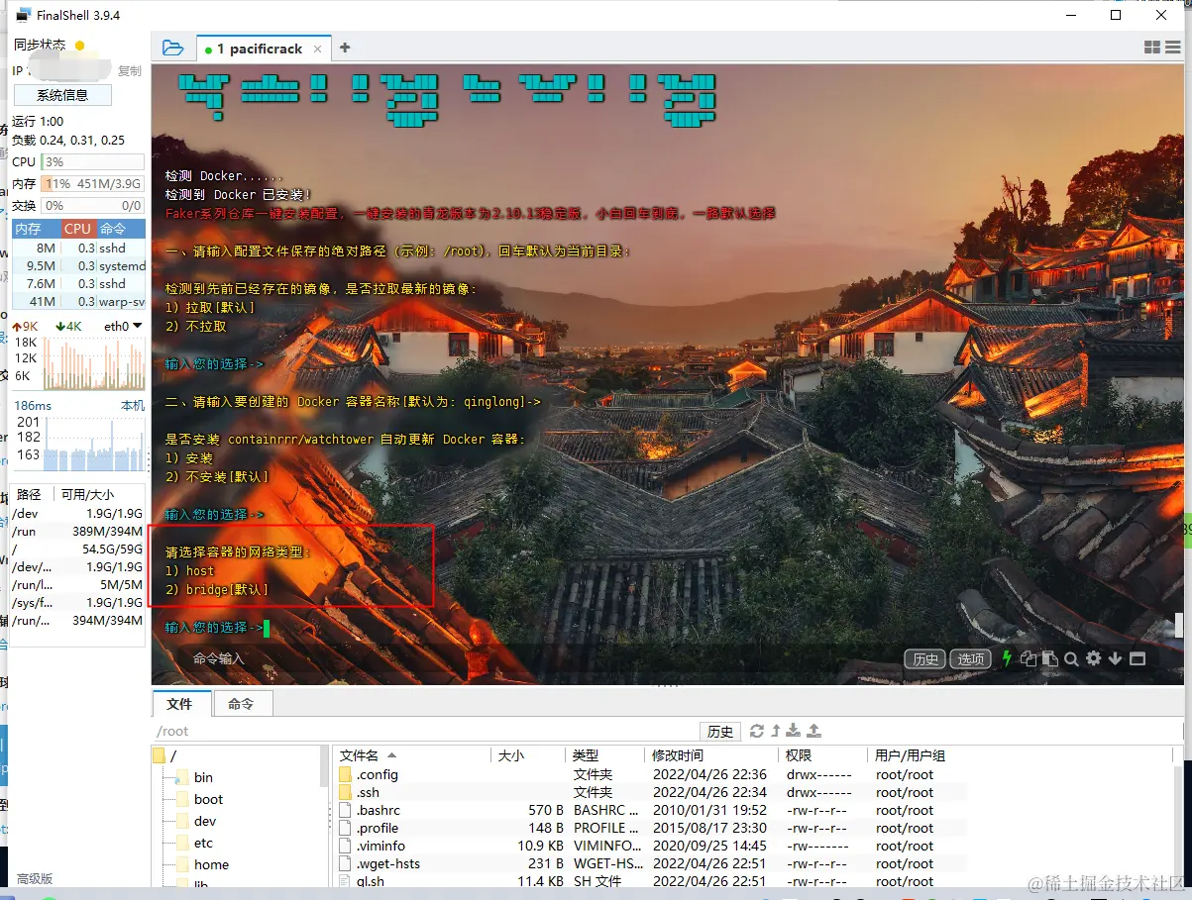Image resolution: width=1192 pixels, height=900 pixels.
Task: Edit the /root path field
Action: [426, 732]
